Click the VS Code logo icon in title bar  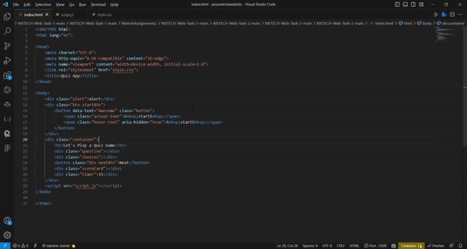[x=5, y=4]
